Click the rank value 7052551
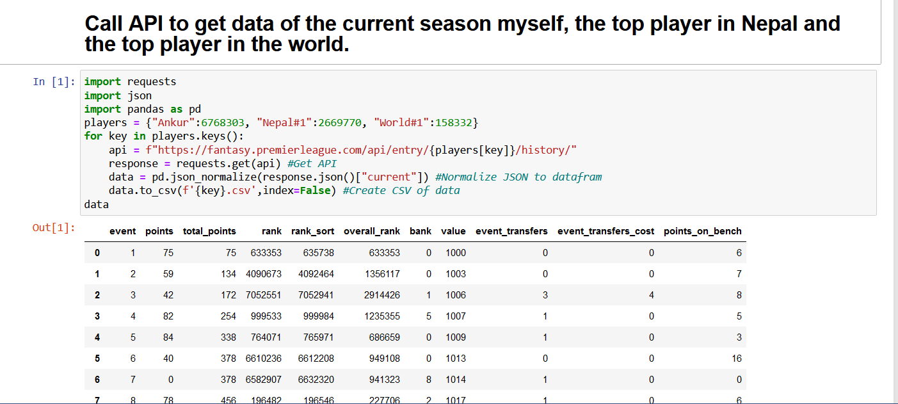The height and width of the screenshot is (404, 898). pyautogui.click(x=264, y=295)
